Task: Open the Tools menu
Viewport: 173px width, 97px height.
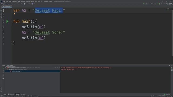Action: tap(39, 1)
